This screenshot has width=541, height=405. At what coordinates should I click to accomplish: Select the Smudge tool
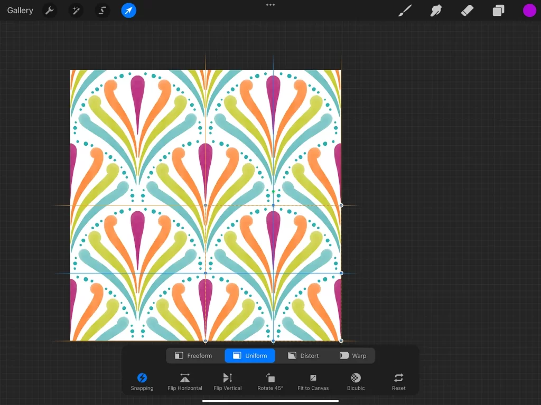[x=436, y=11]
